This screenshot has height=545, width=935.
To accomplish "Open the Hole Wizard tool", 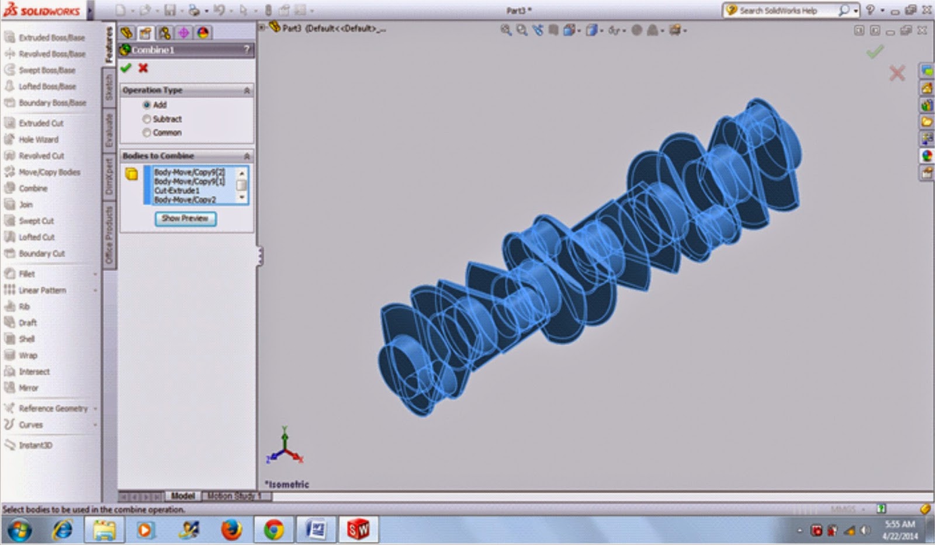I will pyautogui.click(x=32, y=140).
